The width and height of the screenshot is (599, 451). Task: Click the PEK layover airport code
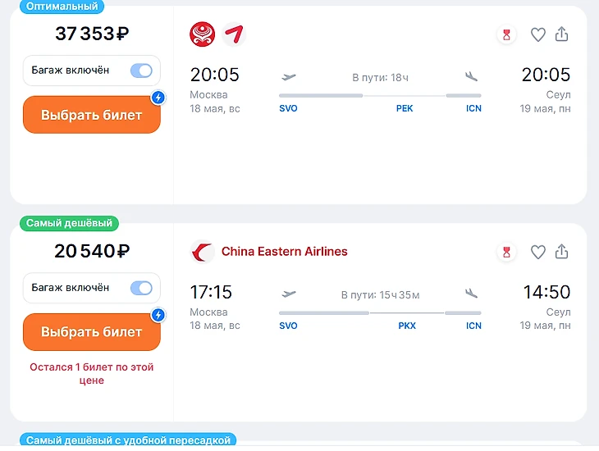[x=405, y=108]
